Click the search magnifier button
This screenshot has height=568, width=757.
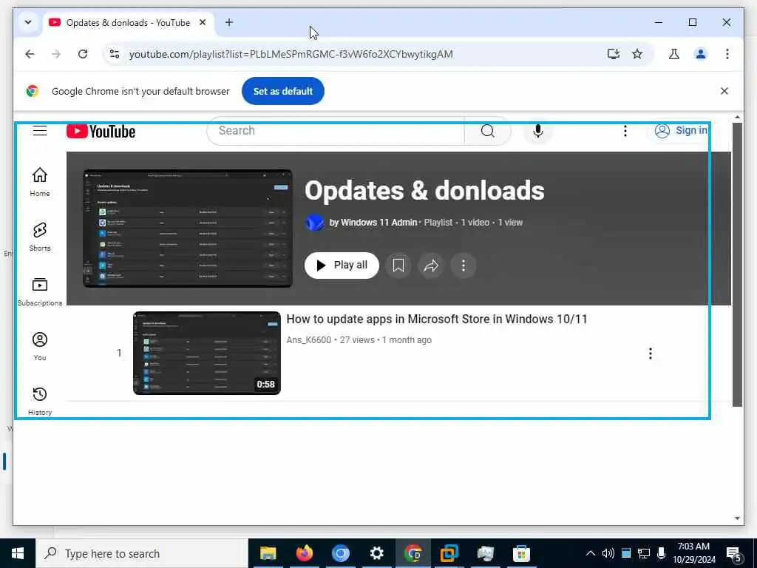click(488, 131)
